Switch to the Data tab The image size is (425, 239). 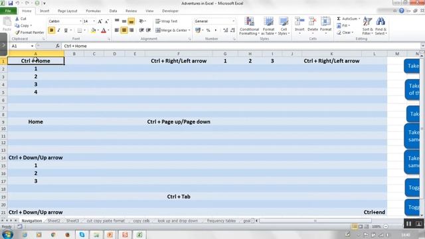(x=113, y=11)
